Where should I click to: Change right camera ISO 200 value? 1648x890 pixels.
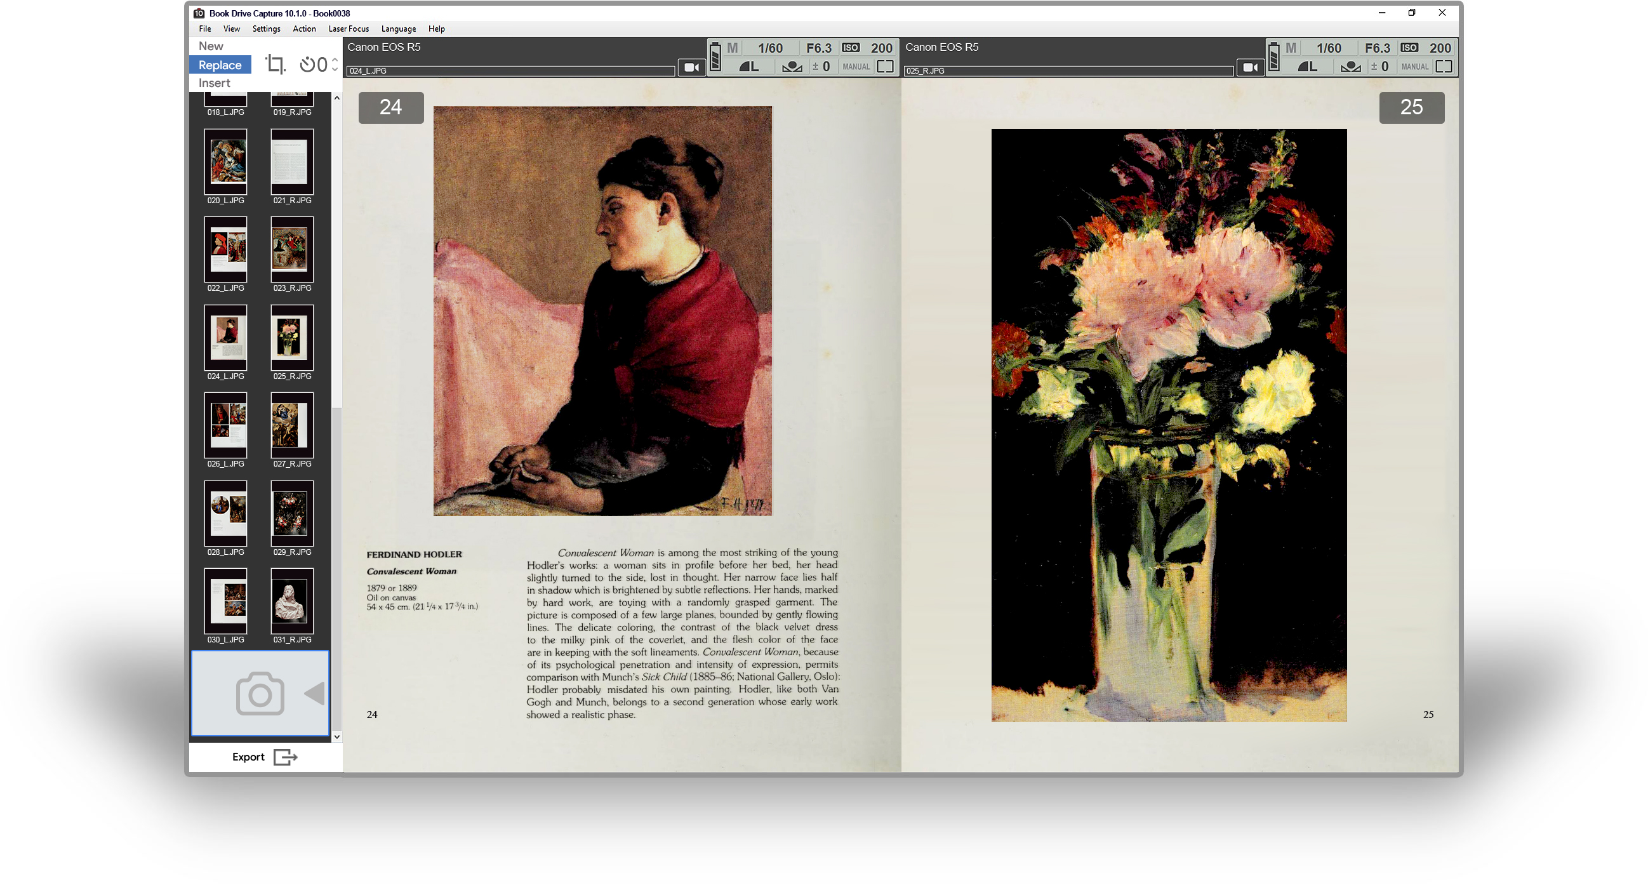(x=1440, y=48)
